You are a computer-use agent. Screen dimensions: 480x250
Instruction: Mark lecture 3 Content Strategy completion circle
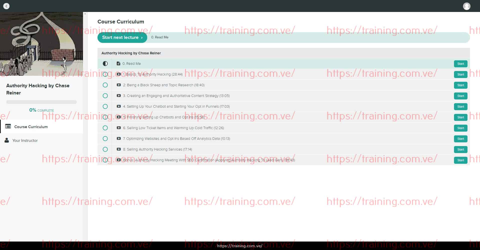[105, 96]
